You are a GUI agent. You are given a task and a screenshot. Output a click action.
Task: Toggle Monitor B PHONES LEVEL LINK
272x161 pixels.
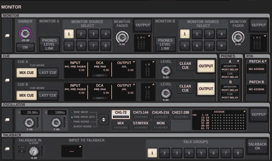coord(165,44)
